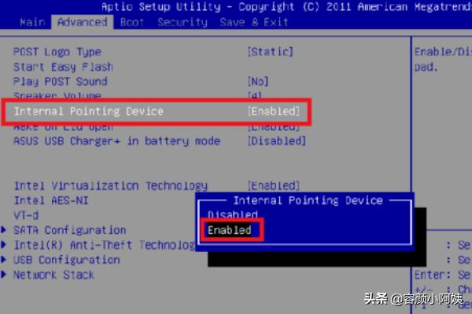Expand the SATA Configuration submenu arrow
Viewport: 472px width, 314px height.
3,230
